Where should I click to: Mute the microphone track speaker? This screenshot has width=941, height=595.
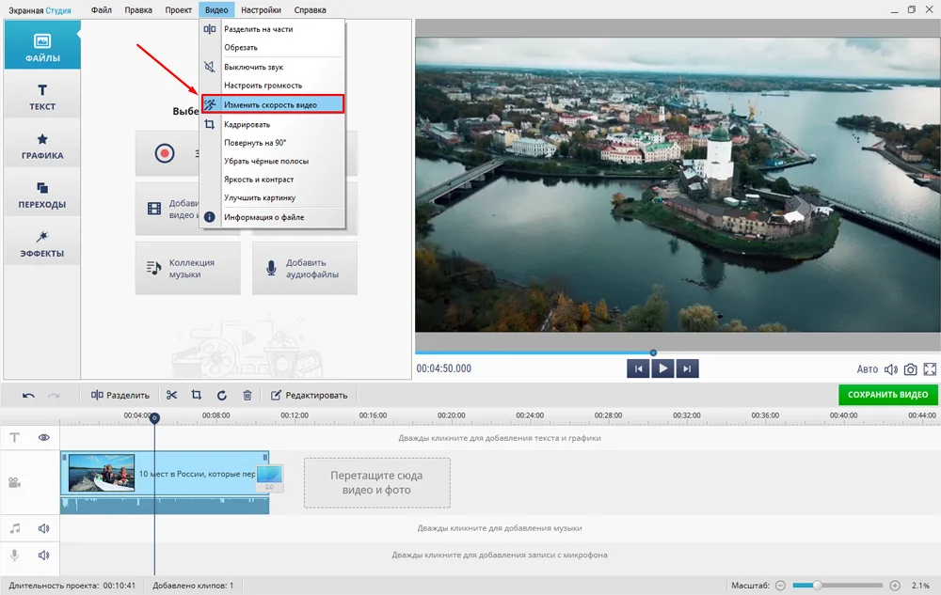point(44,556)
